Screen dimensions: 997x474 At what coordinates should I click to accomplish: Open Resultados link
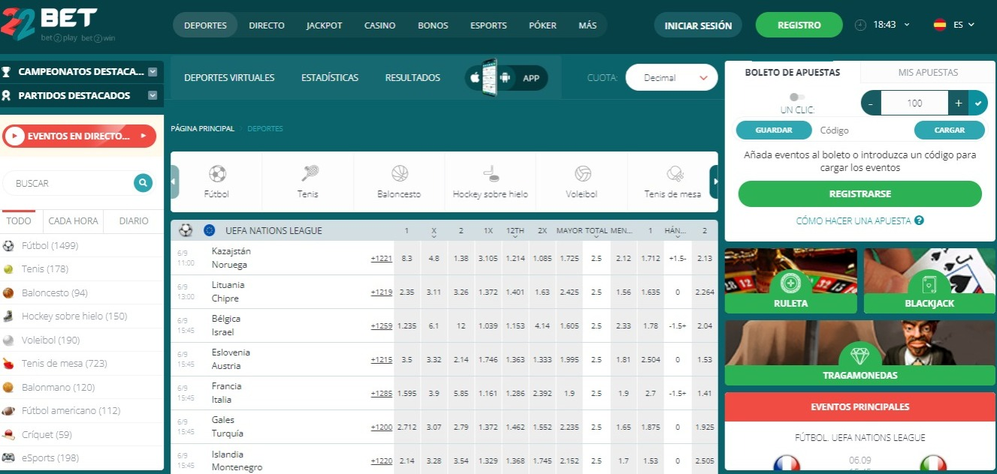412,77
